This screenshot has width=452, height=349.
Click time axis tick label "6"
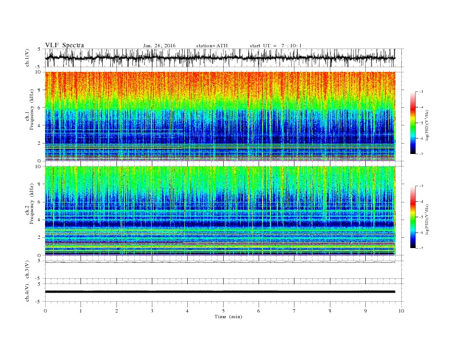coord(259,311)
